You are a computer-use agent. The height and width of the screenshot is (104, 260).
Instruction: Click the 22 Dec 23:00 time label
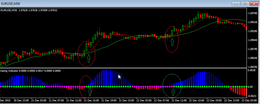(232, 100)
